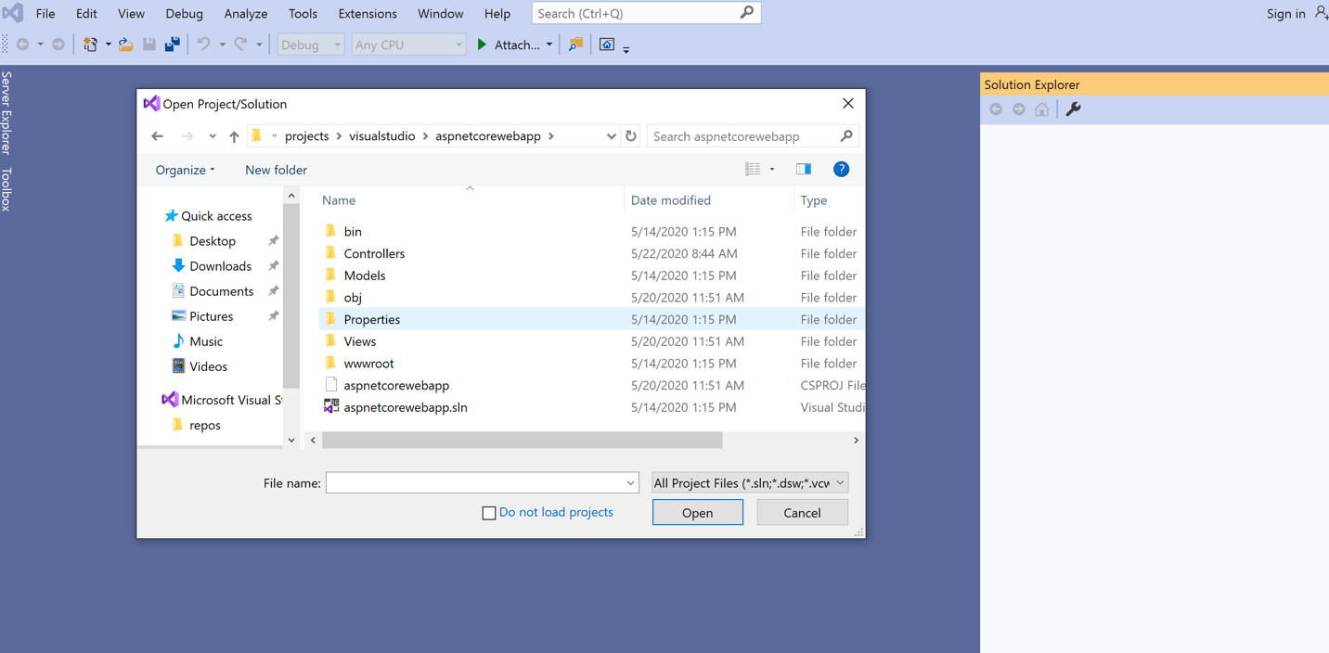
Task: Sort by the Date modified column header
Action: point(671,200)
